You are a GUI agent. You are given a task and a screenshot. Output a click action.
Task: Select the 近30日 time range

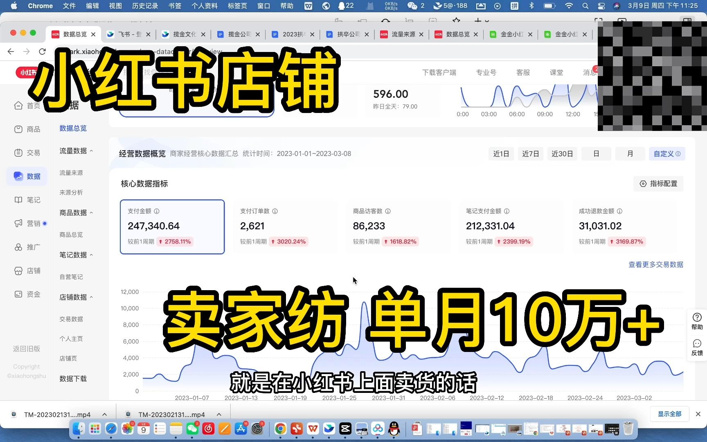click(x=562, y=154)
